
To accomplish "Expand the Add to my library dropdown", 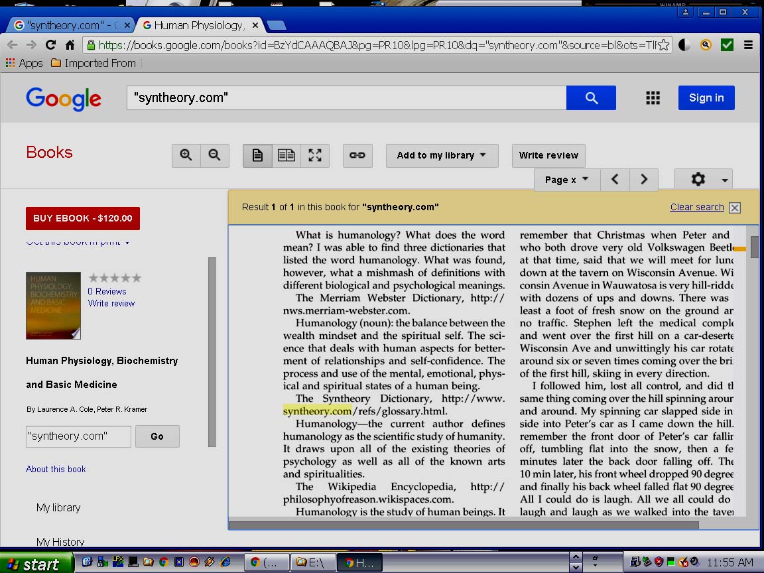I will pos(442,155).
